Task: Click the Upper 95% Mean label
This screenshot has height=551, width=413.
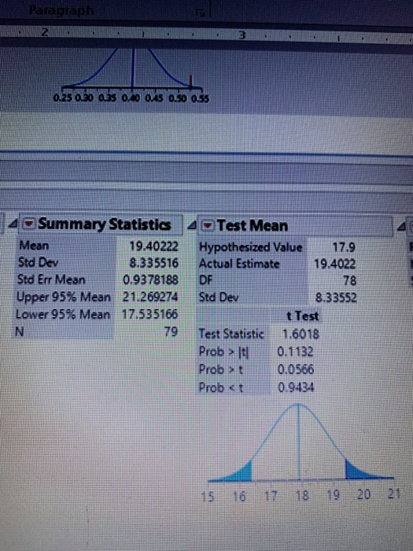Action: point(64,297)
